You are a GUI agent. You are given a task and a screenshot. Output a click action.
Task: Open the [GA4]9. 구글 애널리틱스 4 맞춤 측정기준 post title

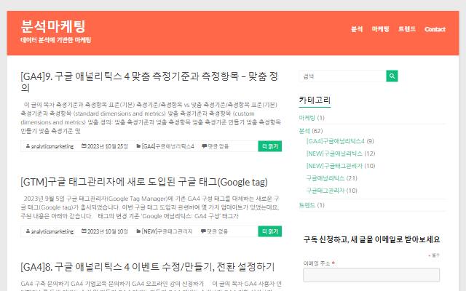point(149,81)
